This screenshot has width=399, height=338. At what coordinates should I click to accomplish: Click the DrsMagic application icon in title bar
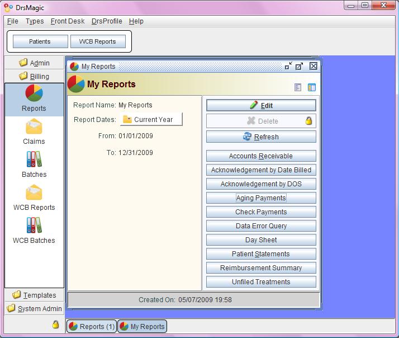tap(8, 8)
